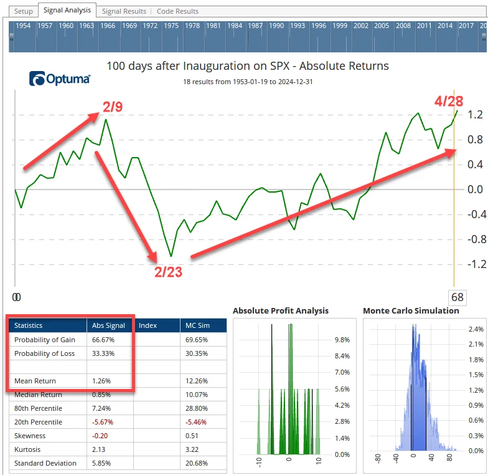The width and height of the screenshot is (488, 475).
Task: Click the day 68 marker label box
Action: point(457,297)
